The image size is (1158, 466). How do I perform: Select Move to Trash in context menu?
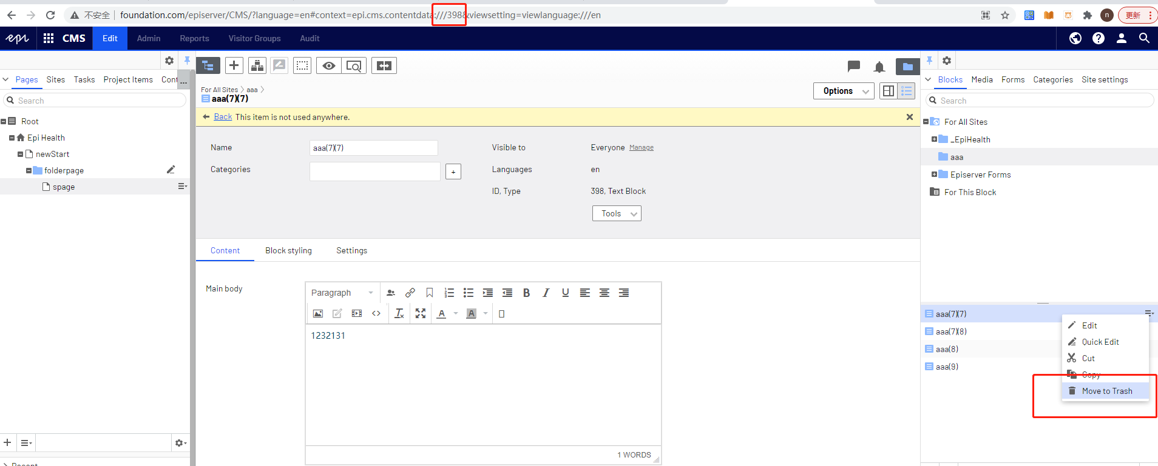[1106, 391]
